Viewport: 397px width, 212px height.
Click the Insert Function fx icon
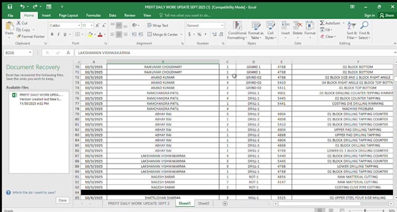(x=68, y=53)
